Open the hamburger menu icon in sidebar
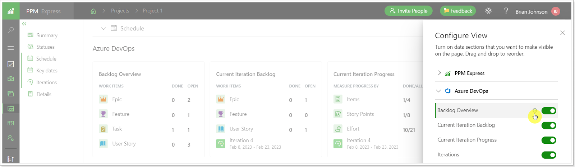This screenshot has width=575, height=167. coord(11,48)
